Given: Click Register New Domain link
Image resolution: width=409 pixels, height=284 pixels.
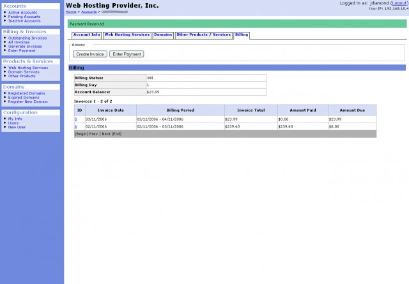Looking at the screenshot, I should coord(28,101).
